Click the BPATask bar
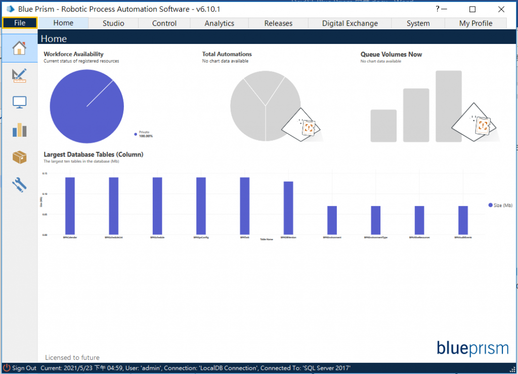Viewport: 518px width, 374px height. click(x=245, y=206)
